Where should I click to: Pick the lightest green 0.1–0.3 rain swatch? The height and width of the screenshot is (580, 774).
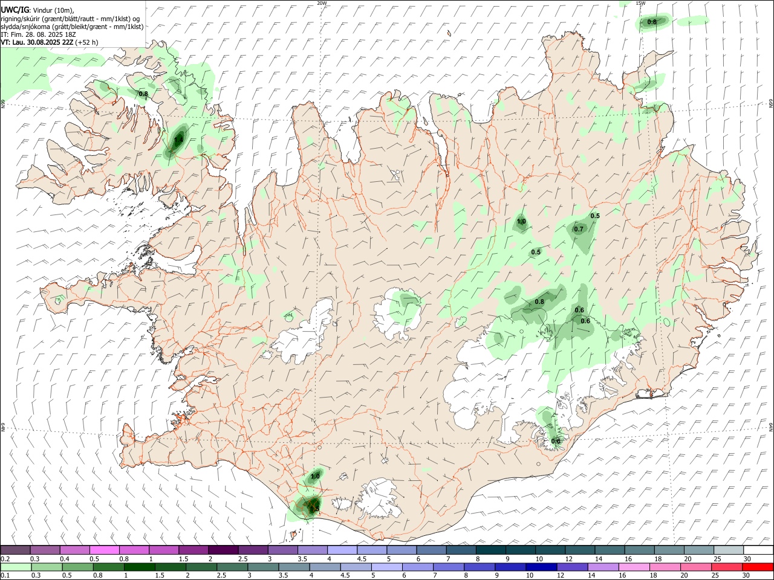click(x=15, y=567)
